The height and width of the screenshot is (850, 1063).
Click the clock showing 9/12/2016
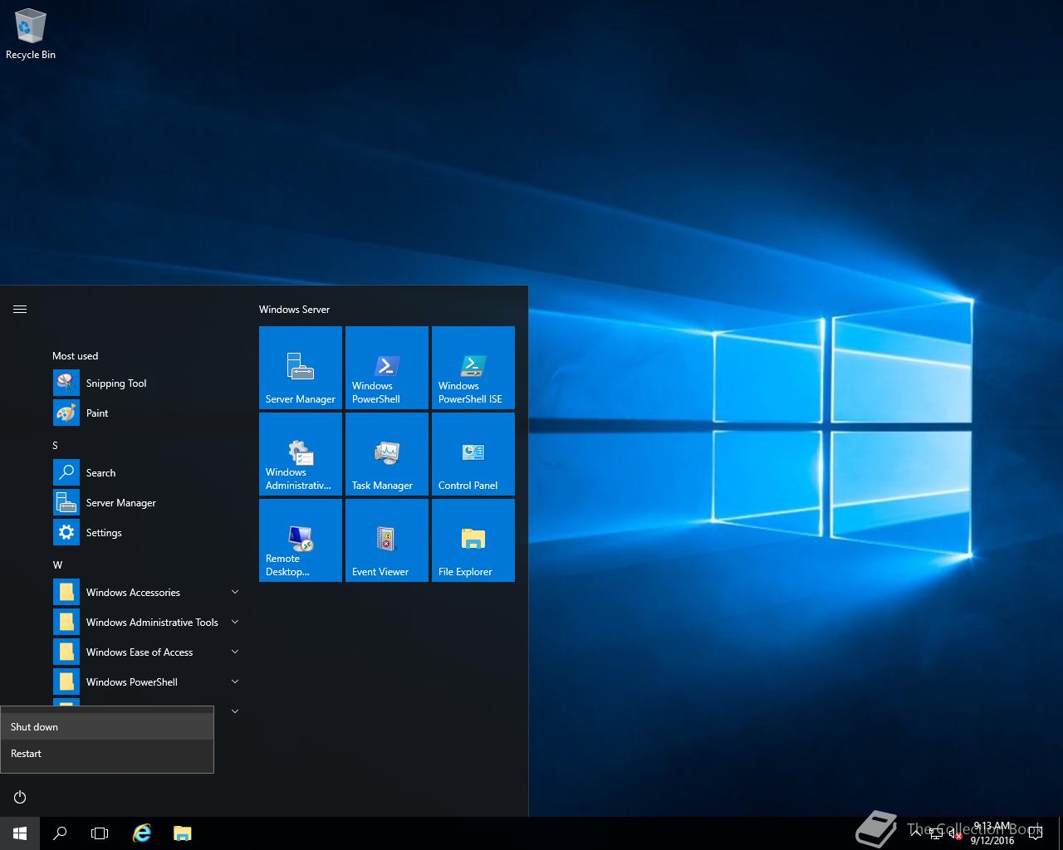click(x=992, y=833)
